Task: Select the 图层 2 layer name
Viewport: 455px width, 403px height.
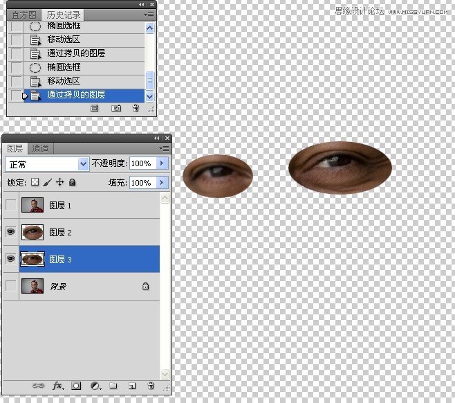Action: click(60, 232)
